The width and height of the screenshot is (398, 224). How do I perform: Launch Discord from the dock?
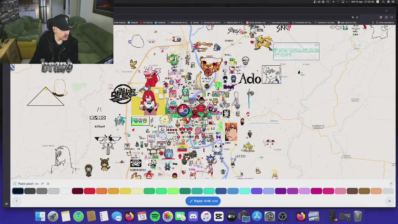(x=193, y=216)
